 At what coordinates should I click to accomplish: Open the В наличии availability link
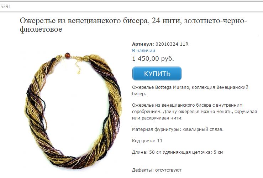coord(143,51)
